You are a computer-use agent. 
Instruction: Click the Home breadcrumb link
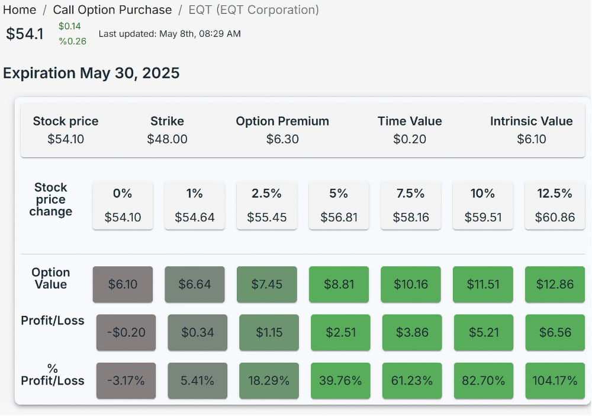(20, 9)
